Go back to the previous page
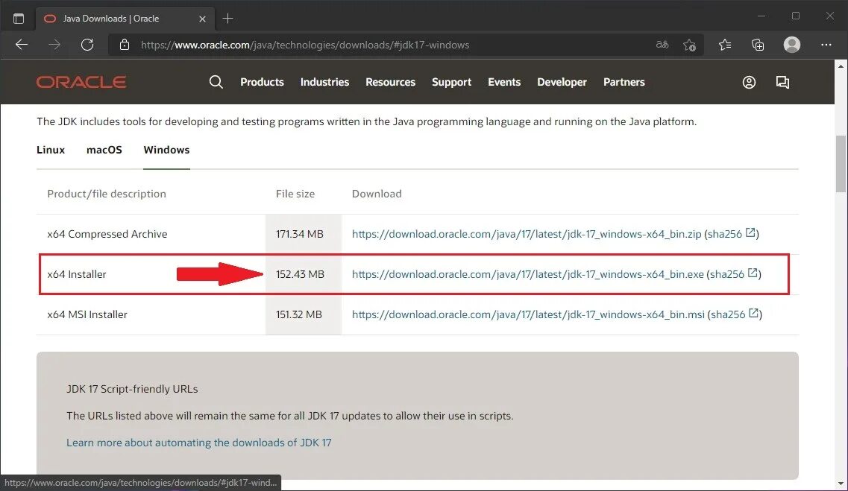The width and height of the screenshot is (848, 491). coord(22,45)
